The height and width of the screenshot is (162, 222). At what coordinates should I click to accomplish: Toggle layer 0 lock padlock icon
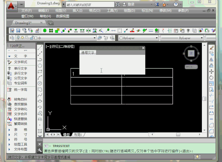[x=32, y=37]
